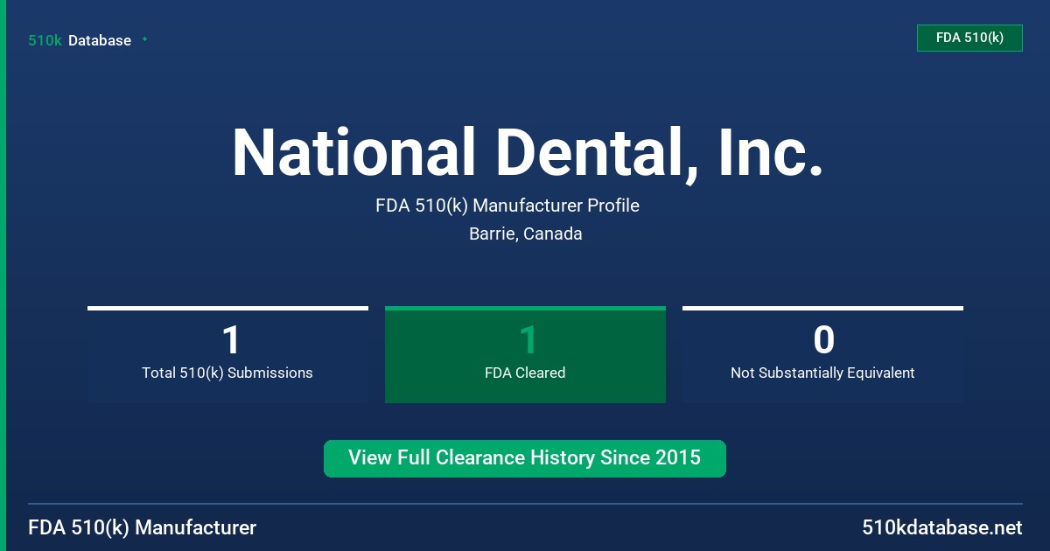The height and width of the screenshot is (551, 1050).
Task: Open the Not Substantially Equivalent stat card
Action: coord(822,354)
